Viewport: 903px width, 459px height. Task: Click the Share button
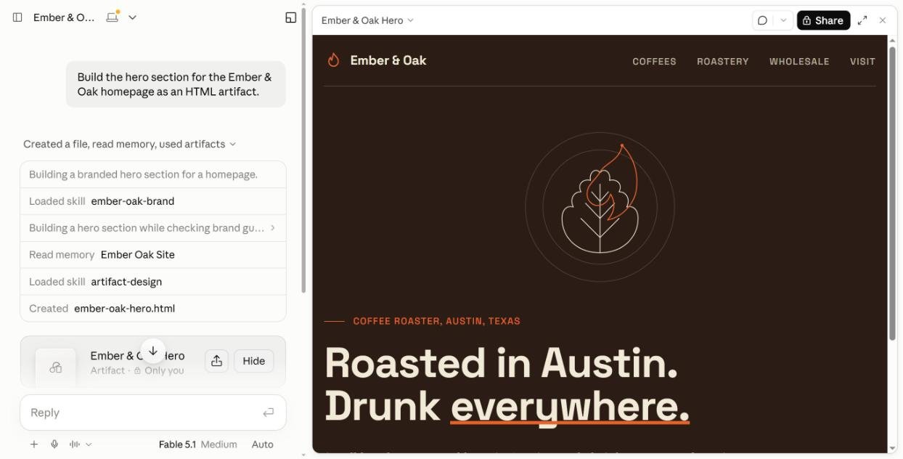(823, 20)
